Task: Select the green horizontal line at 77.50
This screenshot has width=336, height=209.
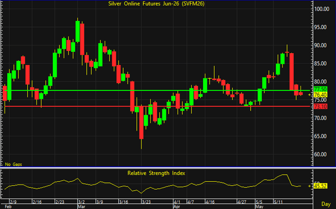Action: coord(158,90)
